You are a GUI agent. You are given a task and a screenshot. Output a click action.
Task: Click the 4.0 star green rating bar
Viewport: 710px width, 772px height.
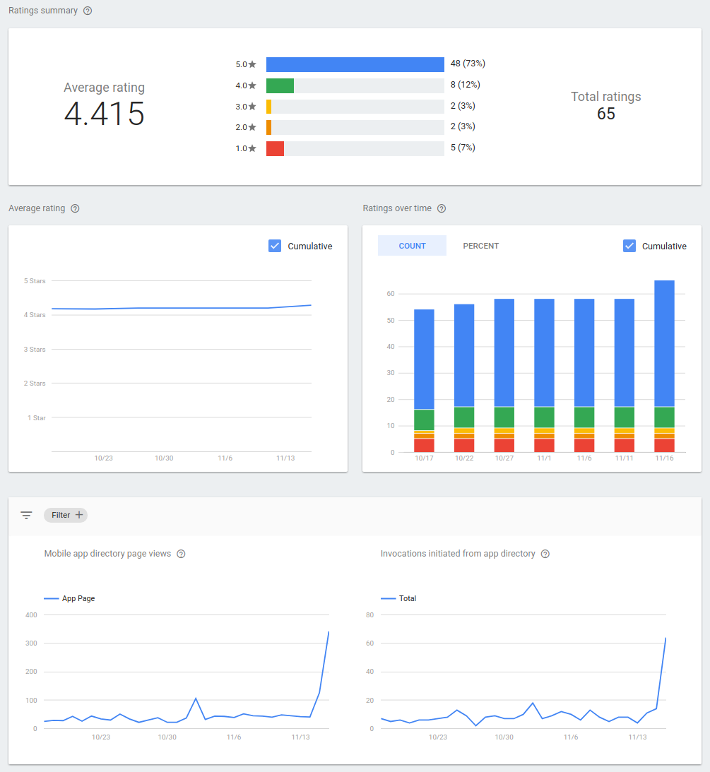(280, 85)
